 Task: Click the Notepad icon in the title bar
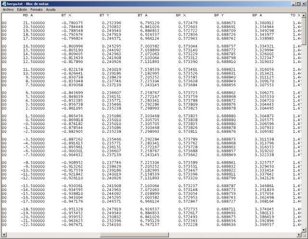click(x=4, y=3)
